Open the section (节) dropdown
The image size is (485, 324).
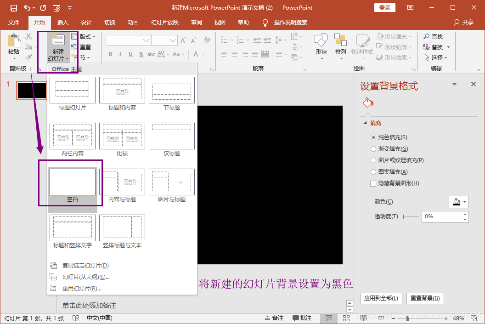[82, 57]
